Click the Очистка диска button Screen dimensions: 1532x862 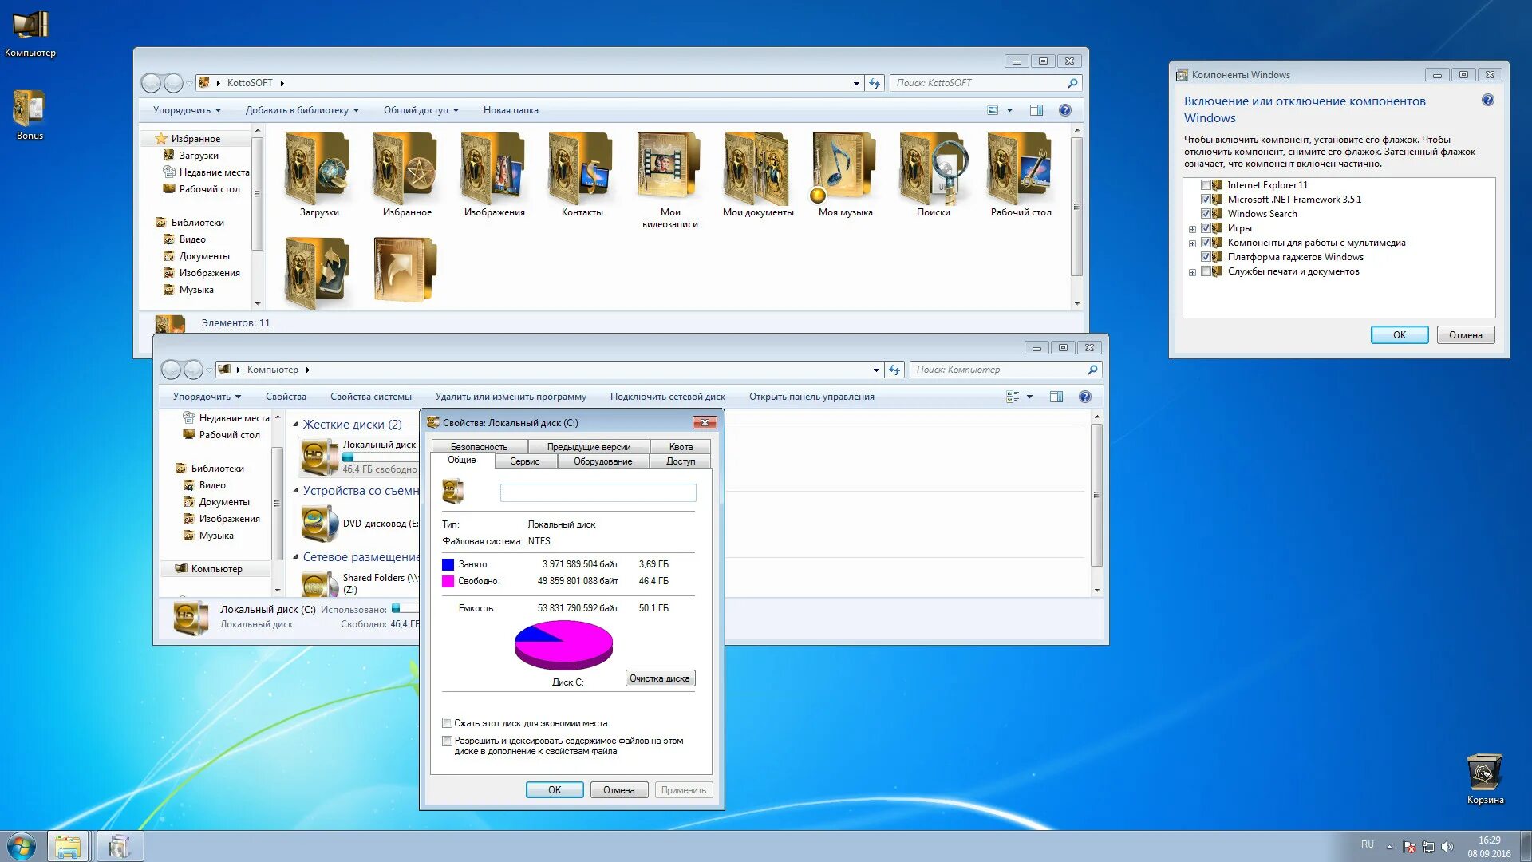[x=660, y=678]
